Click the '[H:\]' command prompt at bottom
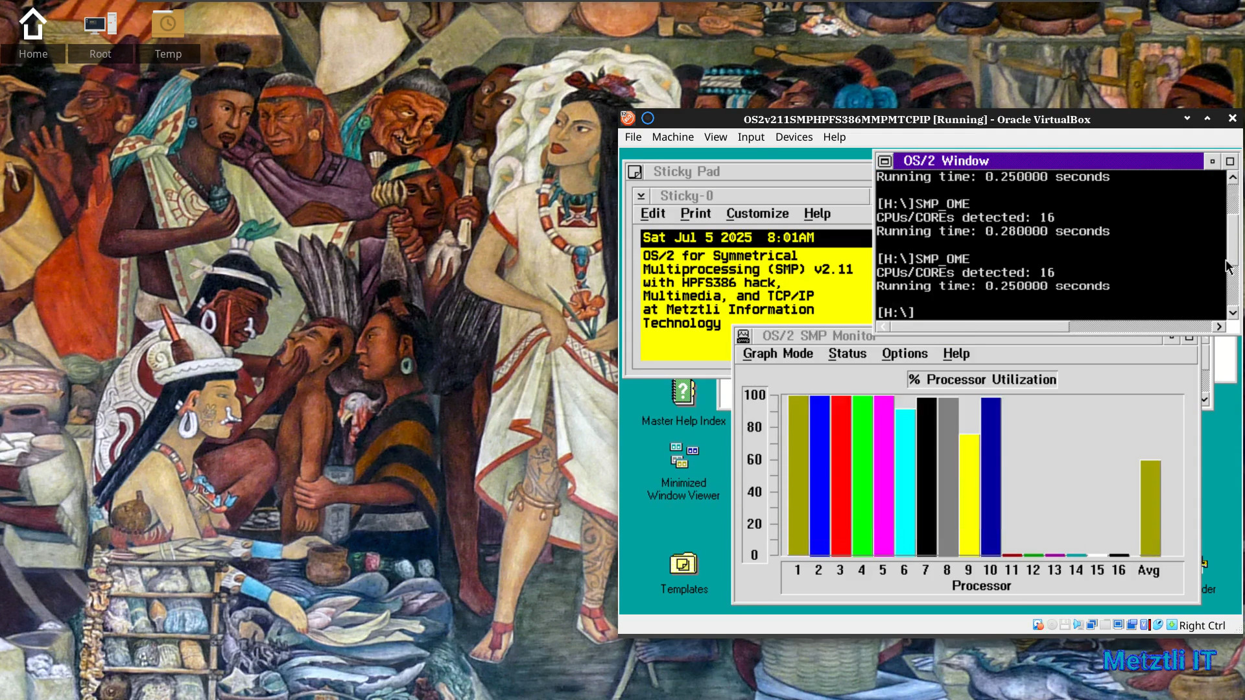The image size is (1245, 700). point(895,313)
